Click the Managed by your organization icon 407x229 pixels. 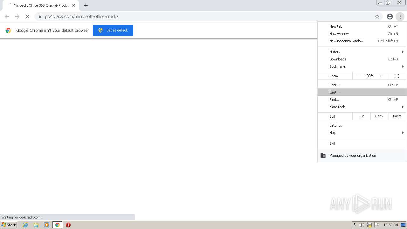click(323, 156)
